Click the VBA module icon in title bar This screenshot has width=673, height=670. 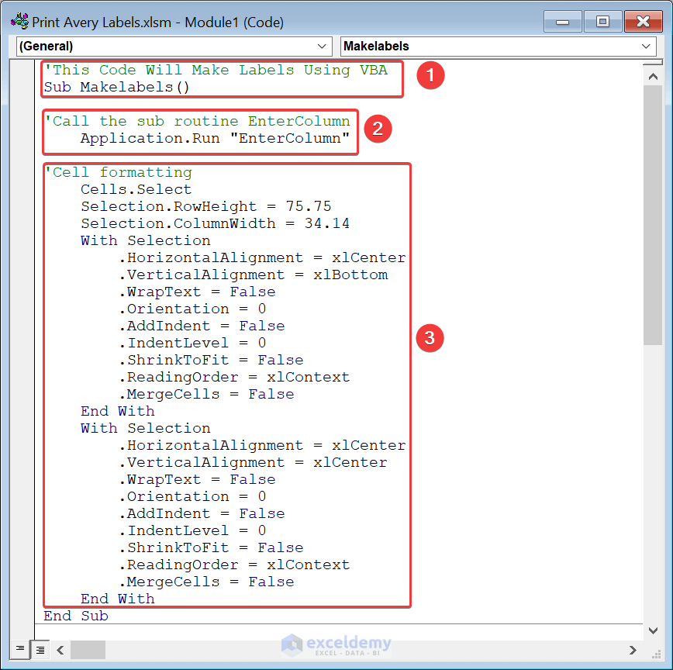click(x=19, y=21)
